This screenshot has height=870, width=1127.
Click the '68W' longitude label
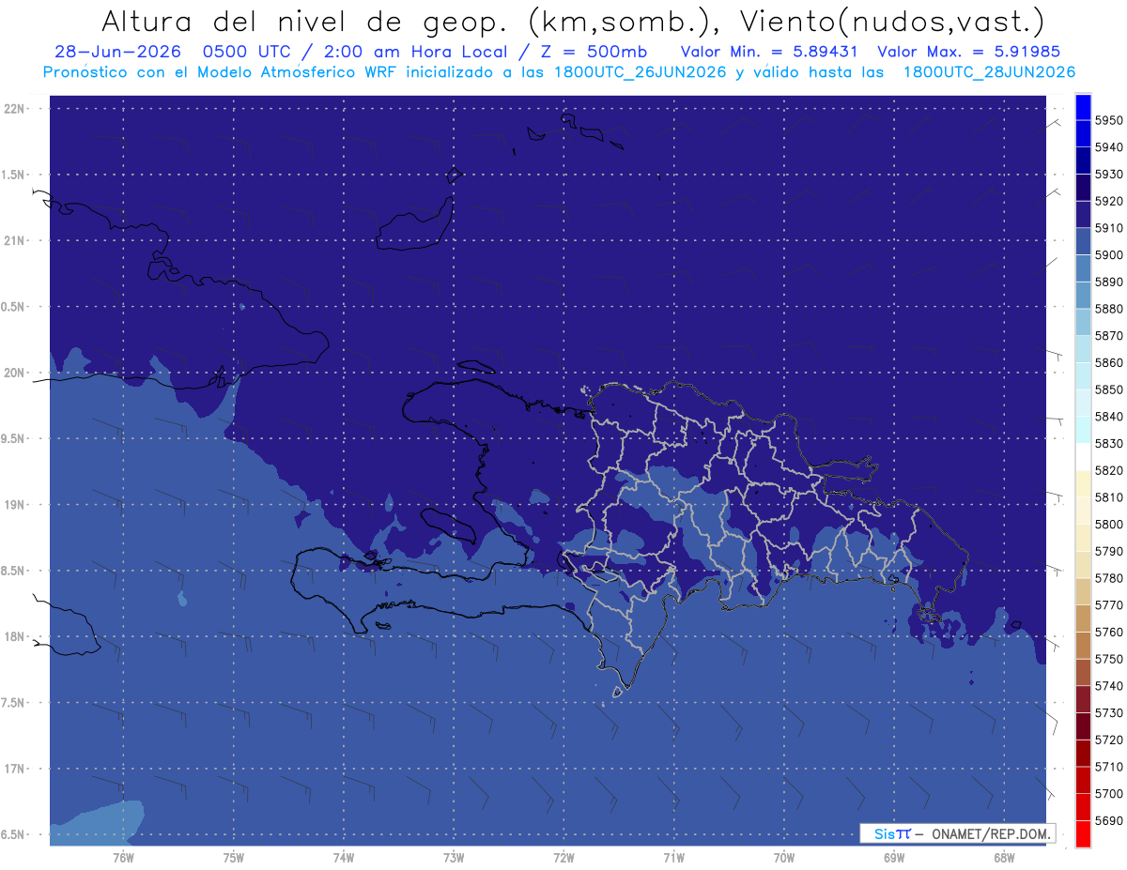pos(1004,858)
